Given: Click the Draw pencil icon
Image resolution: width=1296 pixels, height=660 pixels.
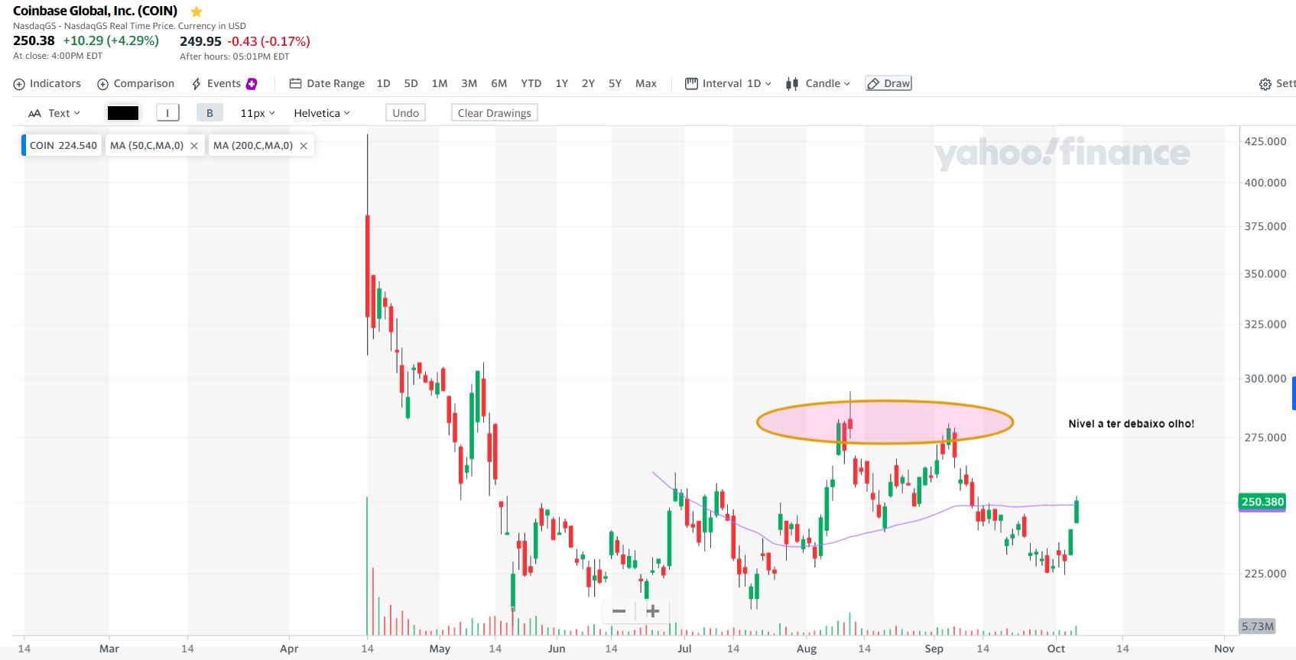Looking at the screenshot, I should (x=873, y=84).
